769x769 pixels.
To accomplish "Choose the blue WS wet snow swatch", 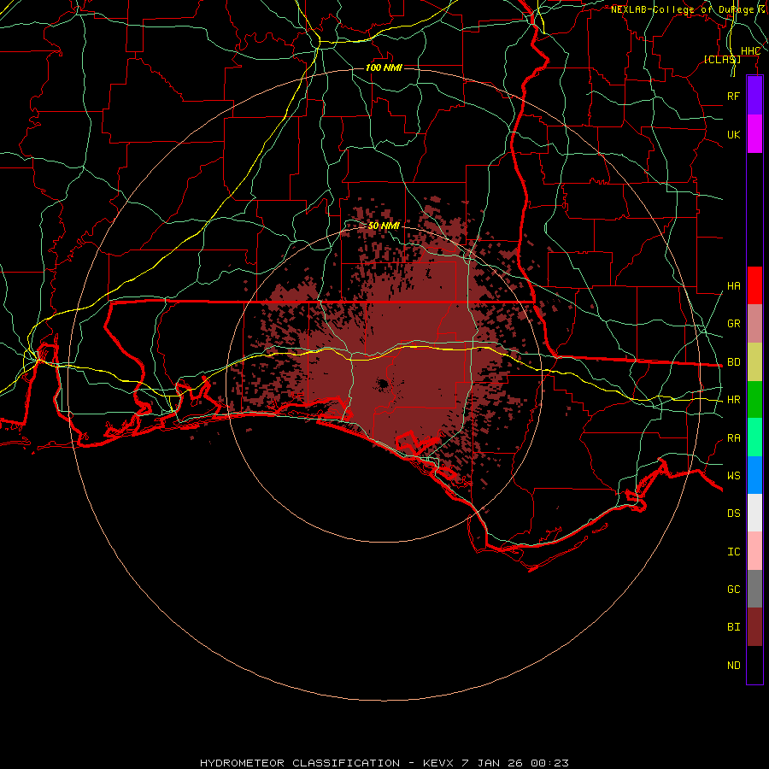I will click(754, 475).
